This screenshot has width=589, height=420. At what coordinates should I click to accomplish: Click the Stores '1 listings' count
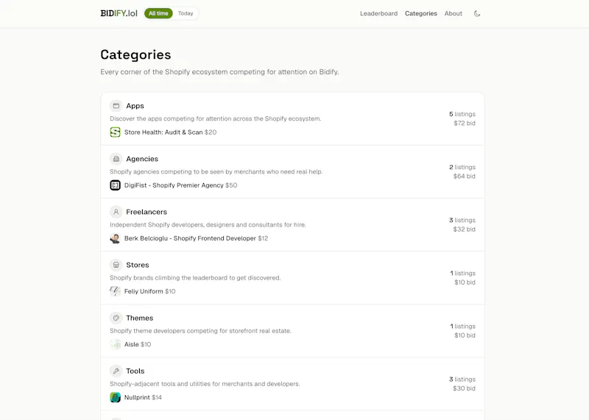pyautogui.click(x=463, y=273)
